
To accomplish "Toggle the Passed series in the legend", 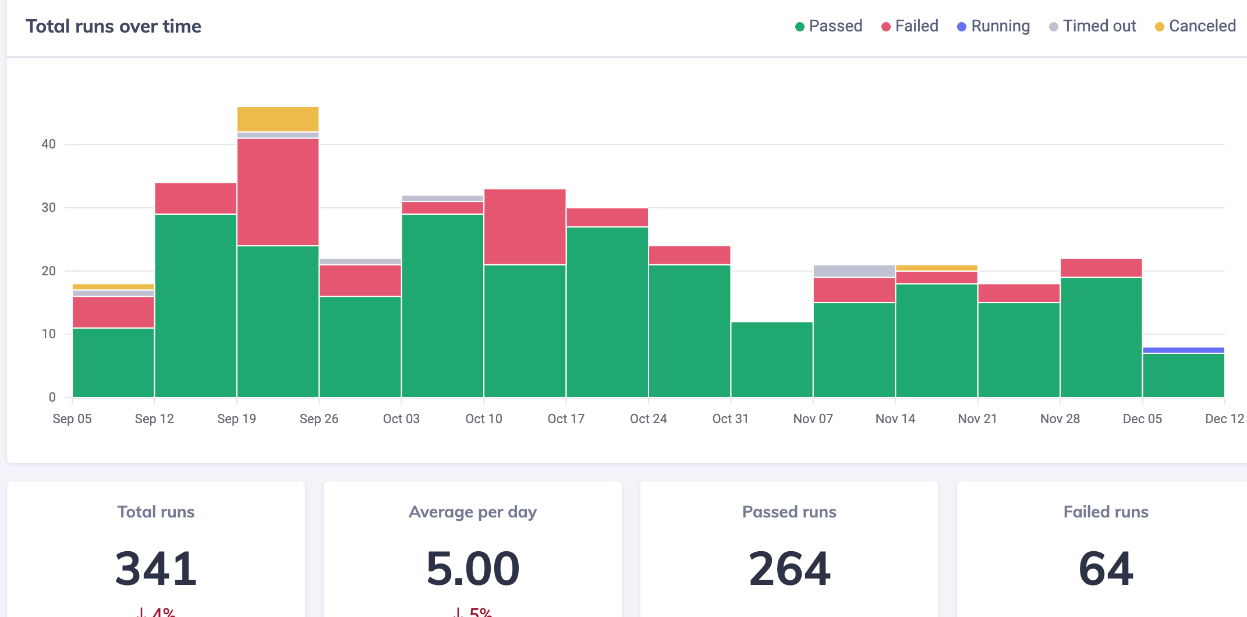I will click(828, 26).
